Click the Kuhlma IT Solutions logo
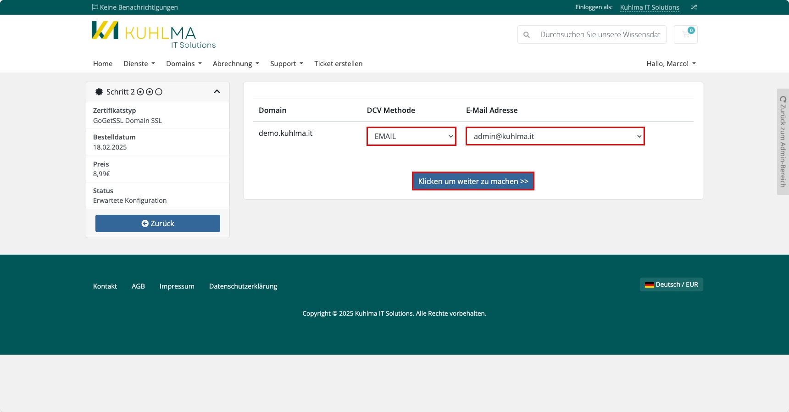This screenshot has width=789, height=412. point(154,35)
